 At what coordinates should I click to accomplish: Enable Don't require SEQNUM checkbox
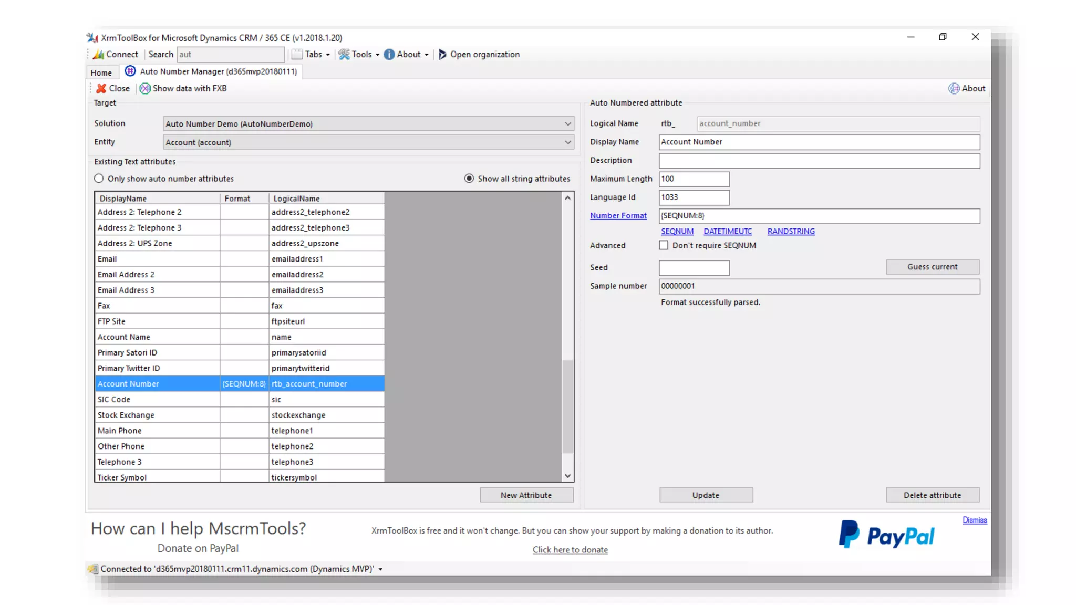pyautogui.click(x=664, y=245)
